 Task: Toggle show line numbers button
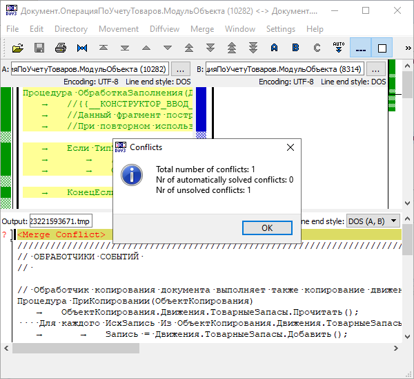[382, 48]
